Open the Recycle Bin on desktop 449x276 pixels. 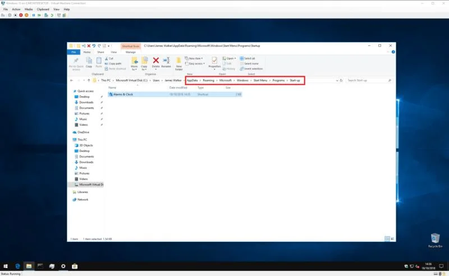tap(435, 241)
